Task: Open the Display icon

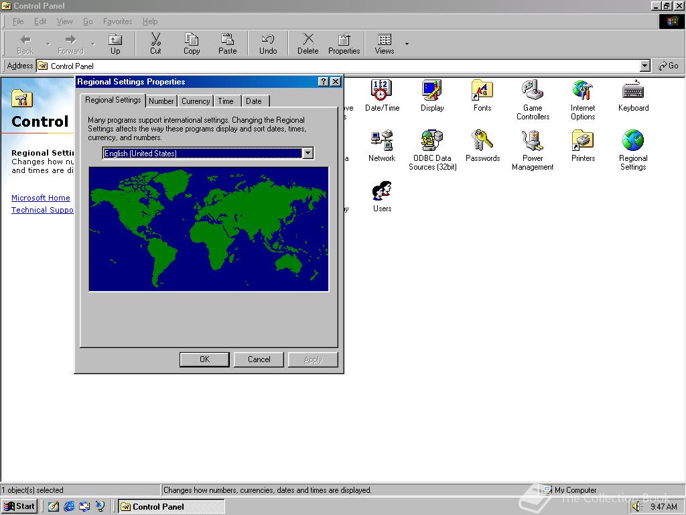Action: pos(432,95)
